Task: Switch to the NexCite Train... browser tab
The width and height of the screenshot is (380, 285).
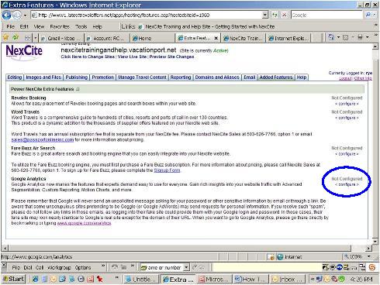Action: click(244, 38)
